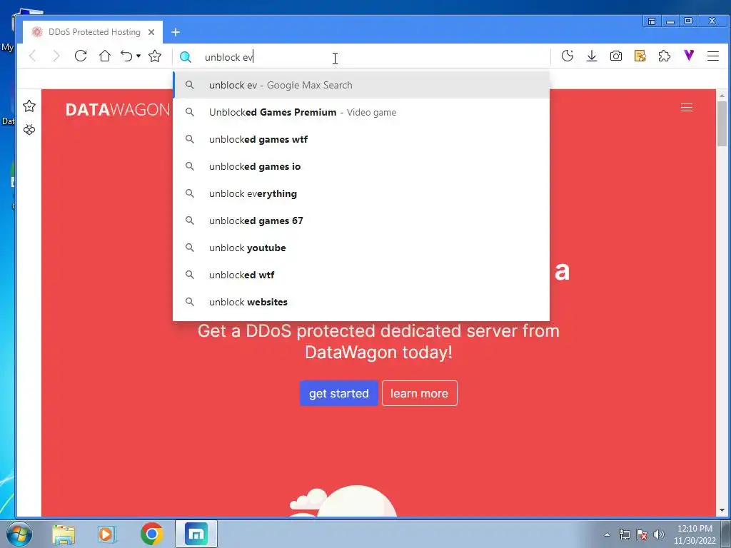Go to the browser home page

tap(105, 56)
